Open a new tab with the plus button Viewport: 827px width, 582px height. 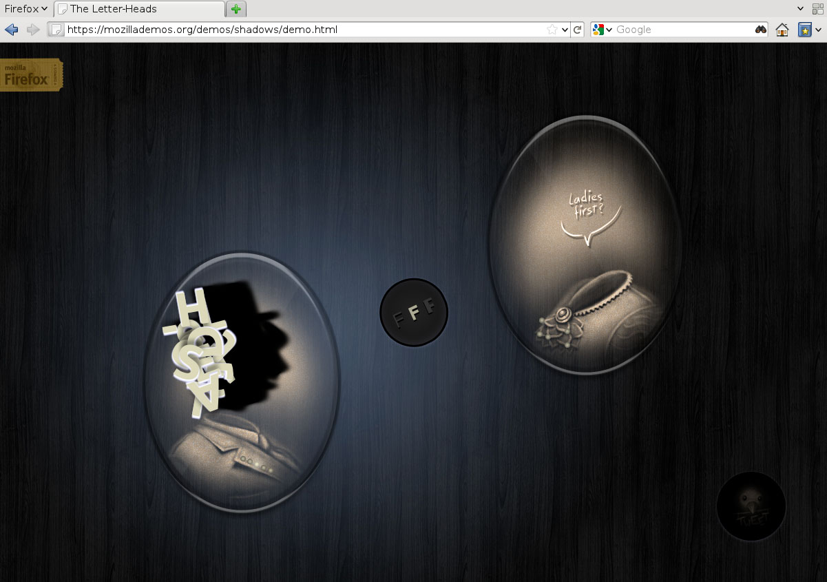click(x=236, y=9)
